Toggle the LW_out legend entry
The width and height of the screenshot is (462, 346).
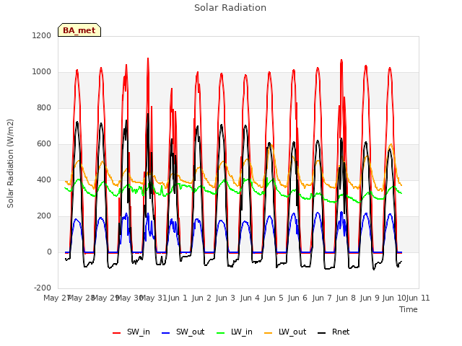tap(285, 332)
